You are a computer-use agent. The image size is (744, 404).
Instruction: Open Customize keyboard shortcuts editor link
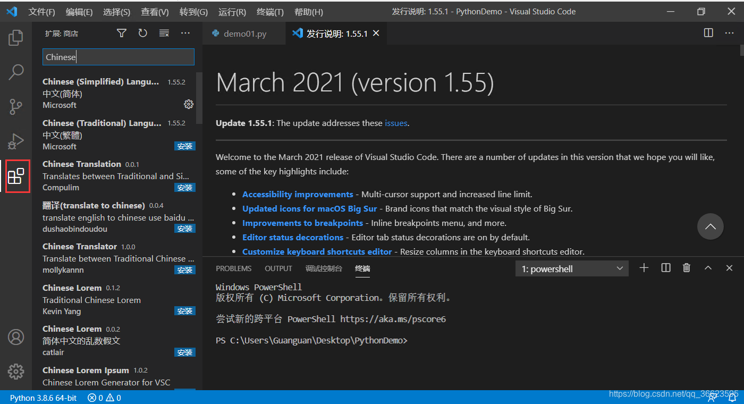pyautogui.click(x=317, y=252)
